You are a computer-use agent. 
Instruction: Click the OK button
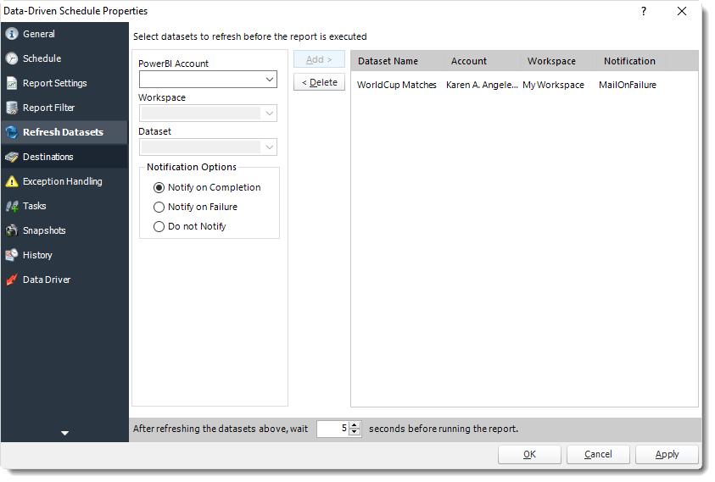(x=529, y=454)
